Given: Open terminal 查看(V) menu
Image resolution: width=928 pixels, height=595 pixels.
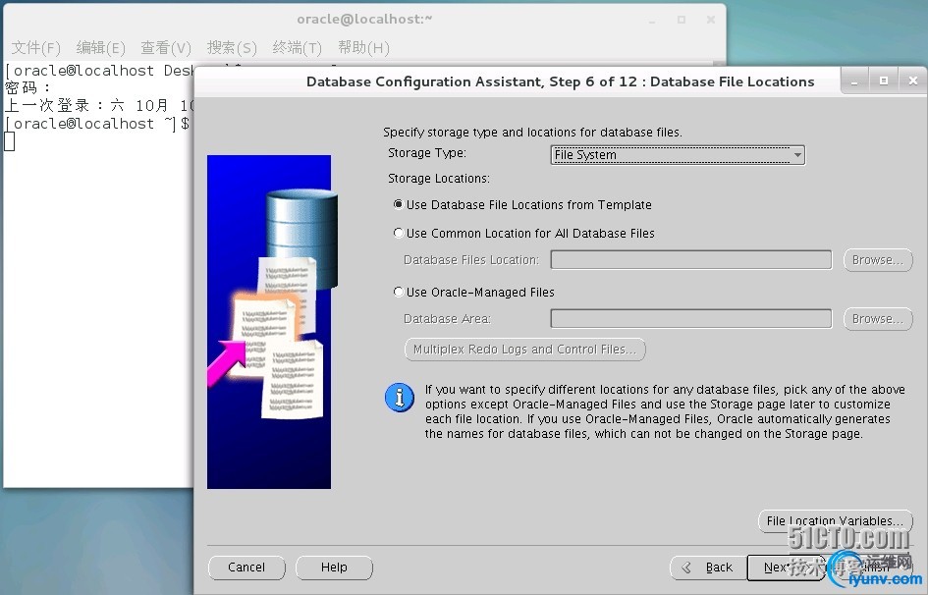Looking at the screenshot, I should pos(166,47).
